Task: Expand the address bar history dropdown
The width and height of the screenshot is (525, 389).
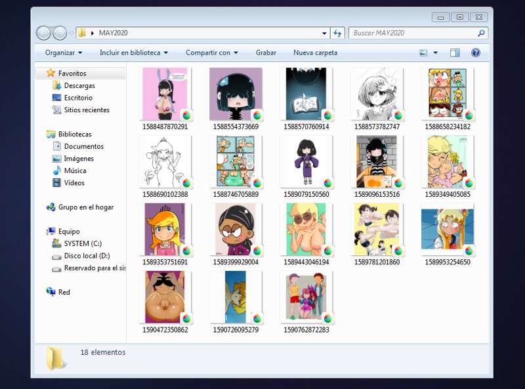Action: tap(324, 33)
